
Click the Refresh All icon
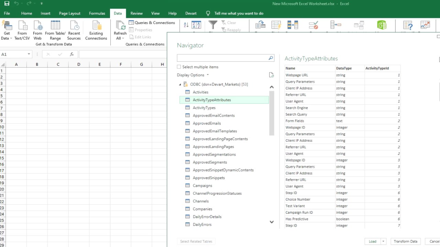coord(120,25)
